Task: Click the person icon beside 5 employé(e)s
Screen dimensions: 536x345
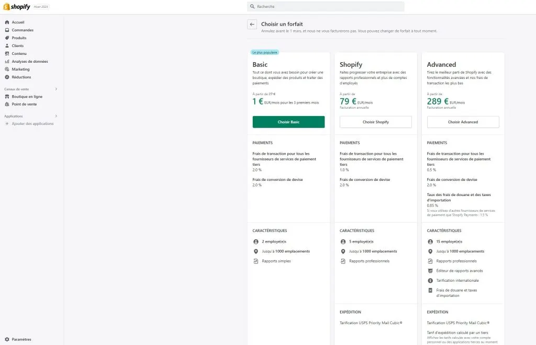Action: click(343, 241)
